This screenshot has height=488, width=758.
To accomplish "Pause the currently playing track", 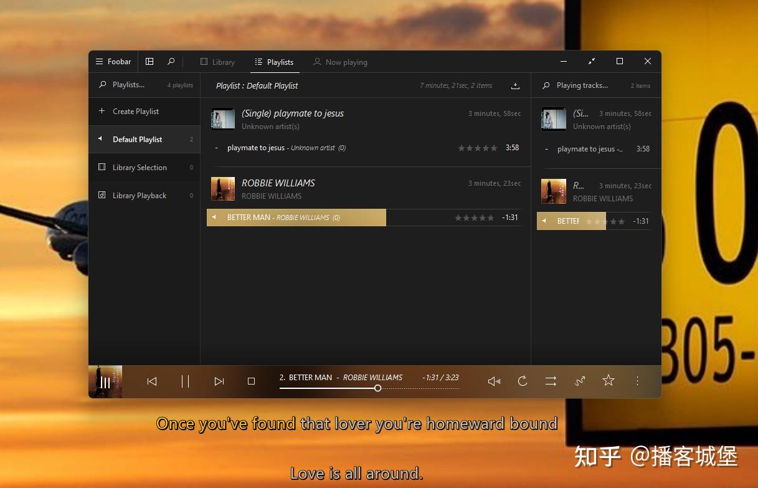I will pos(185,381).
